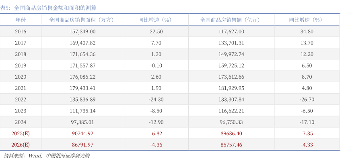Click the 2020 sales area 176,086.22
Screen dimensions: 346x161
coord(83,77)
